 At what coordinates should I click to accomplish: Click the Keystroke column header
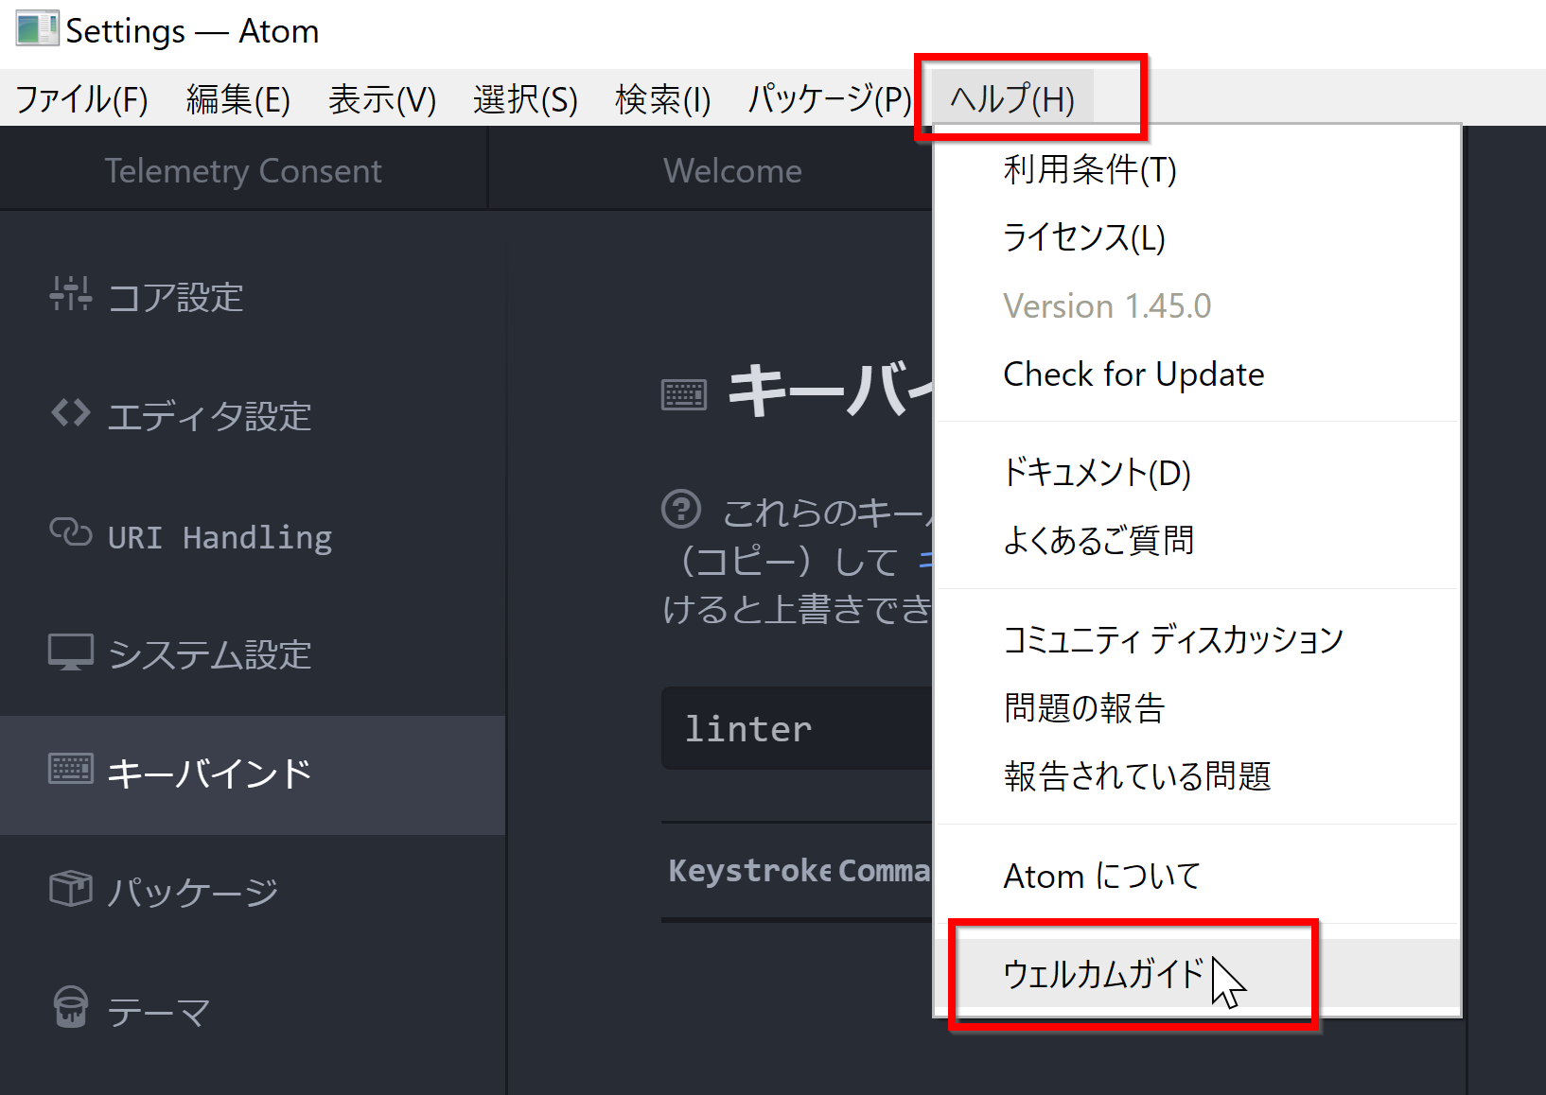click(750, 870)
